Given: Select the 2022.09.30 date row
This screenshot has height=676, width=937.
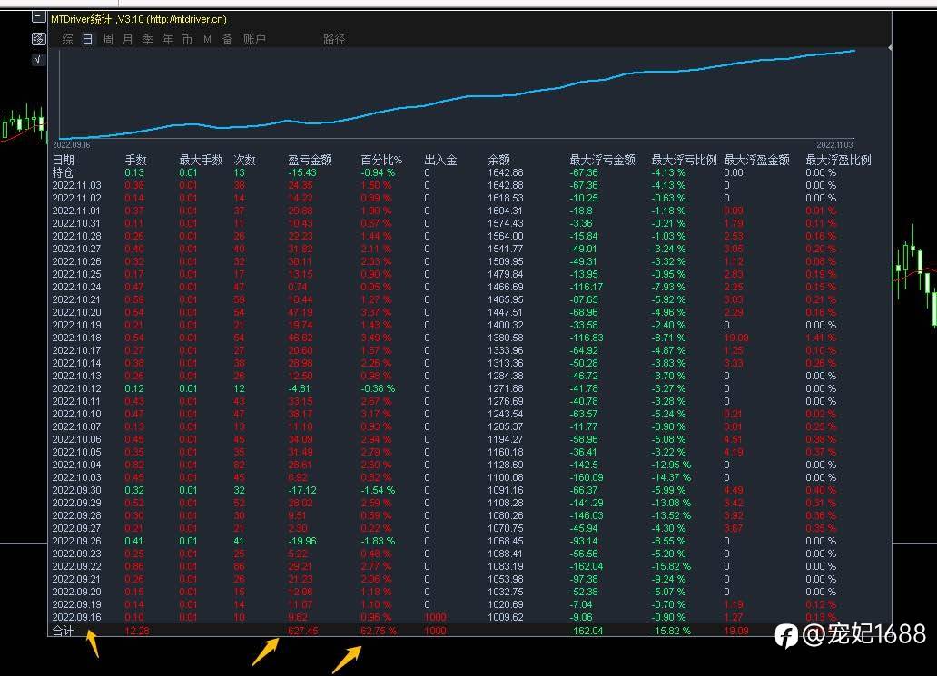Looking at the screenshot, I should click(77, 490).
